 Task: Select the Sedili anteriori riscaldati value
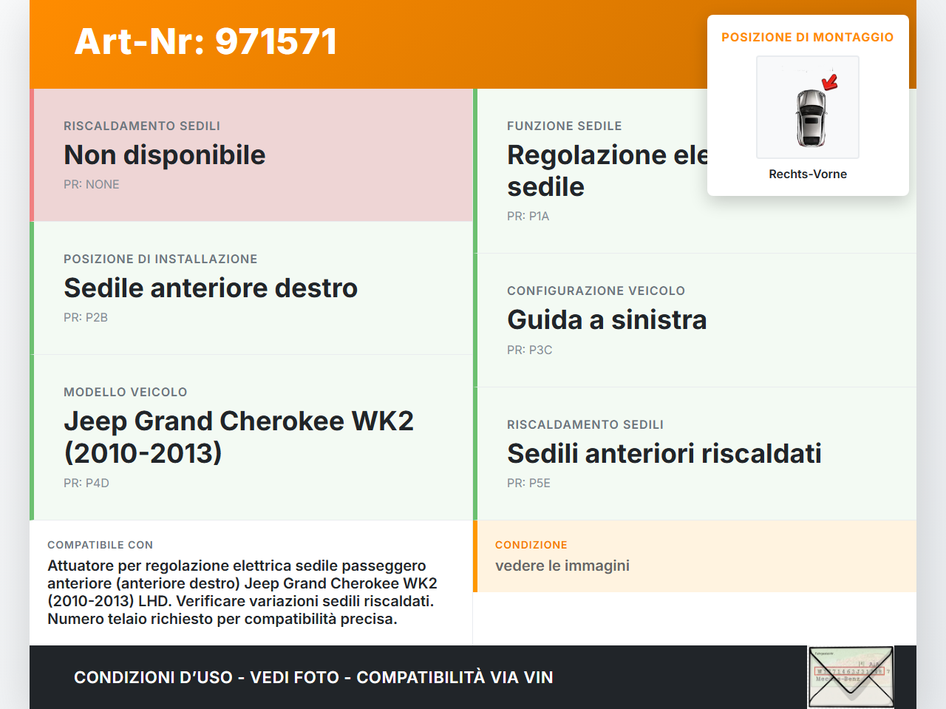point(664,453)
